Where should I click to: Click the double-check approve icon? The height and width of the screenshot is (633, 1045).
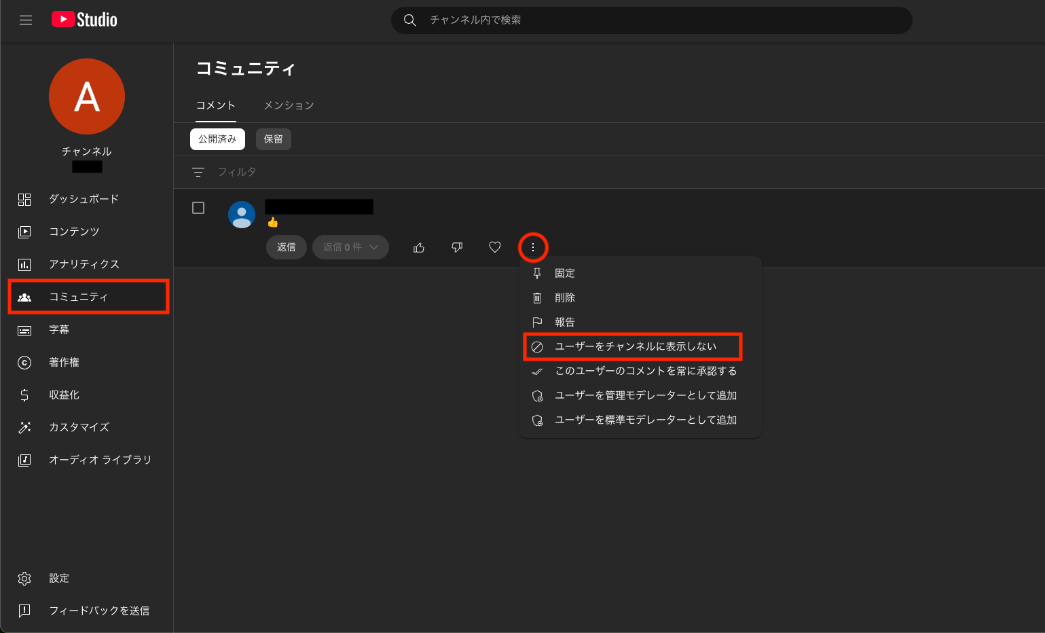click(537, 372)
